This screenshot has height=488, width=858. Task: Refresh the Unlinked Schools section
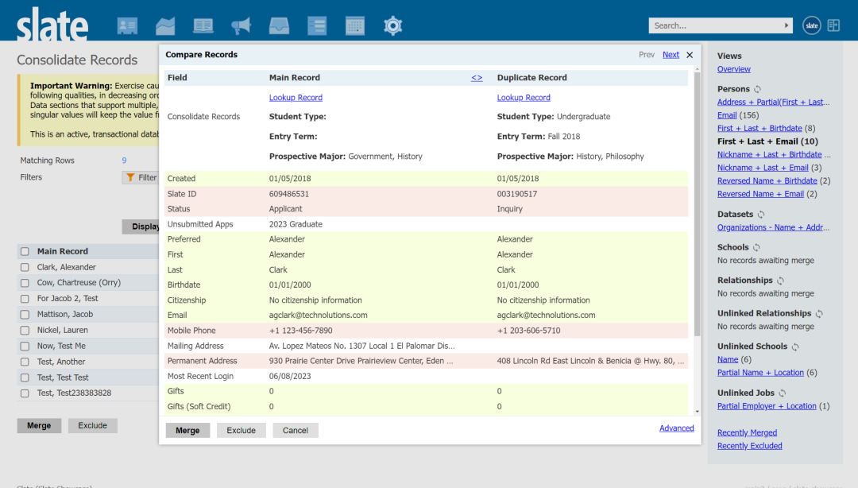[x=795, y=347]
